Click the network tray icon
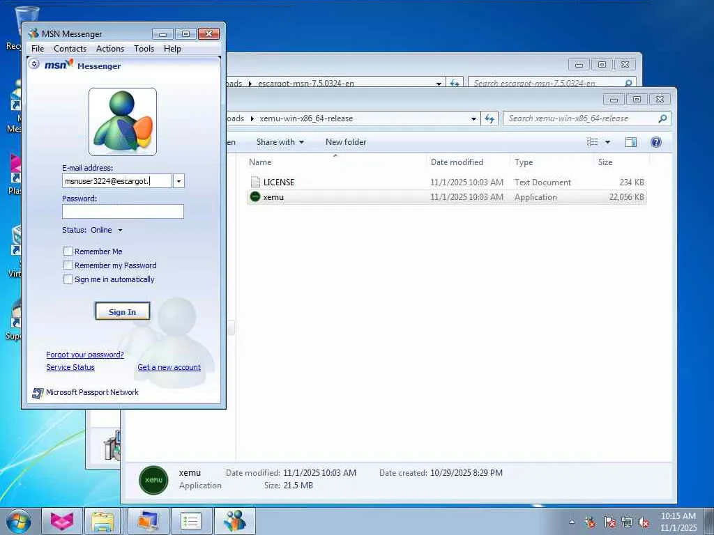 (x=627, y=522)
